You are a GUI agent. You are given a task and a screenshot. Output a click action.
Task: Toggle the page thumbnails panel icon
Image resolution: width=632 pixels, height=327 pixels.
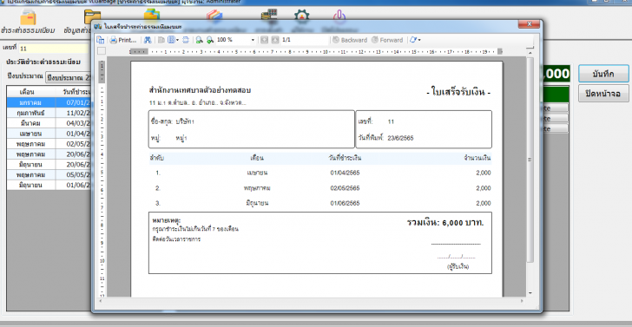[x=100, y=40]
